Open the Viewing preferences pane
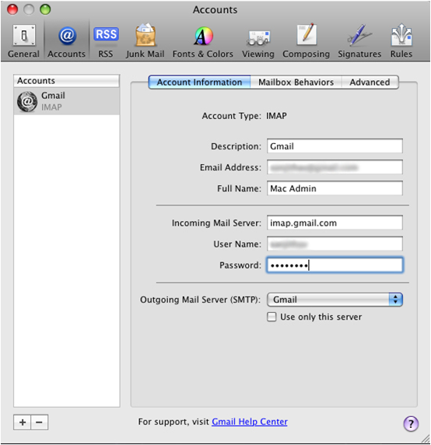This screenshot has width=431, height=445. point(258,41)
